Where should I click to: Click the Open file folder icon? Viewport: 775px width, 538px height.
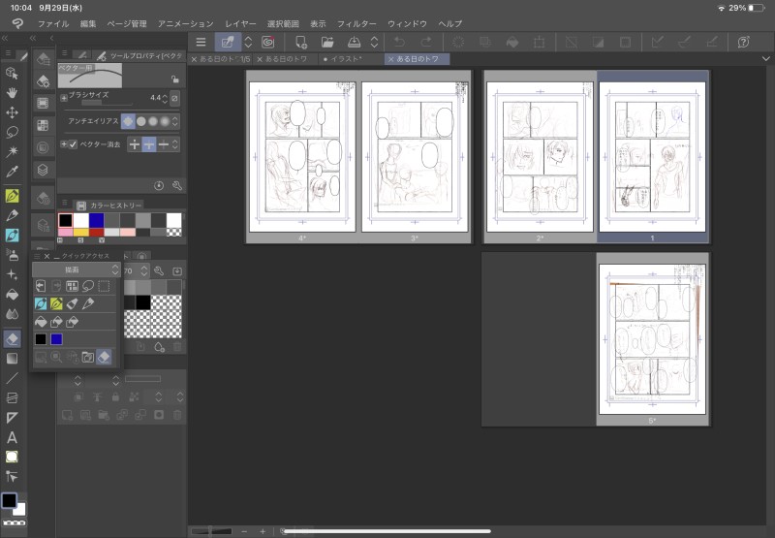327,42
